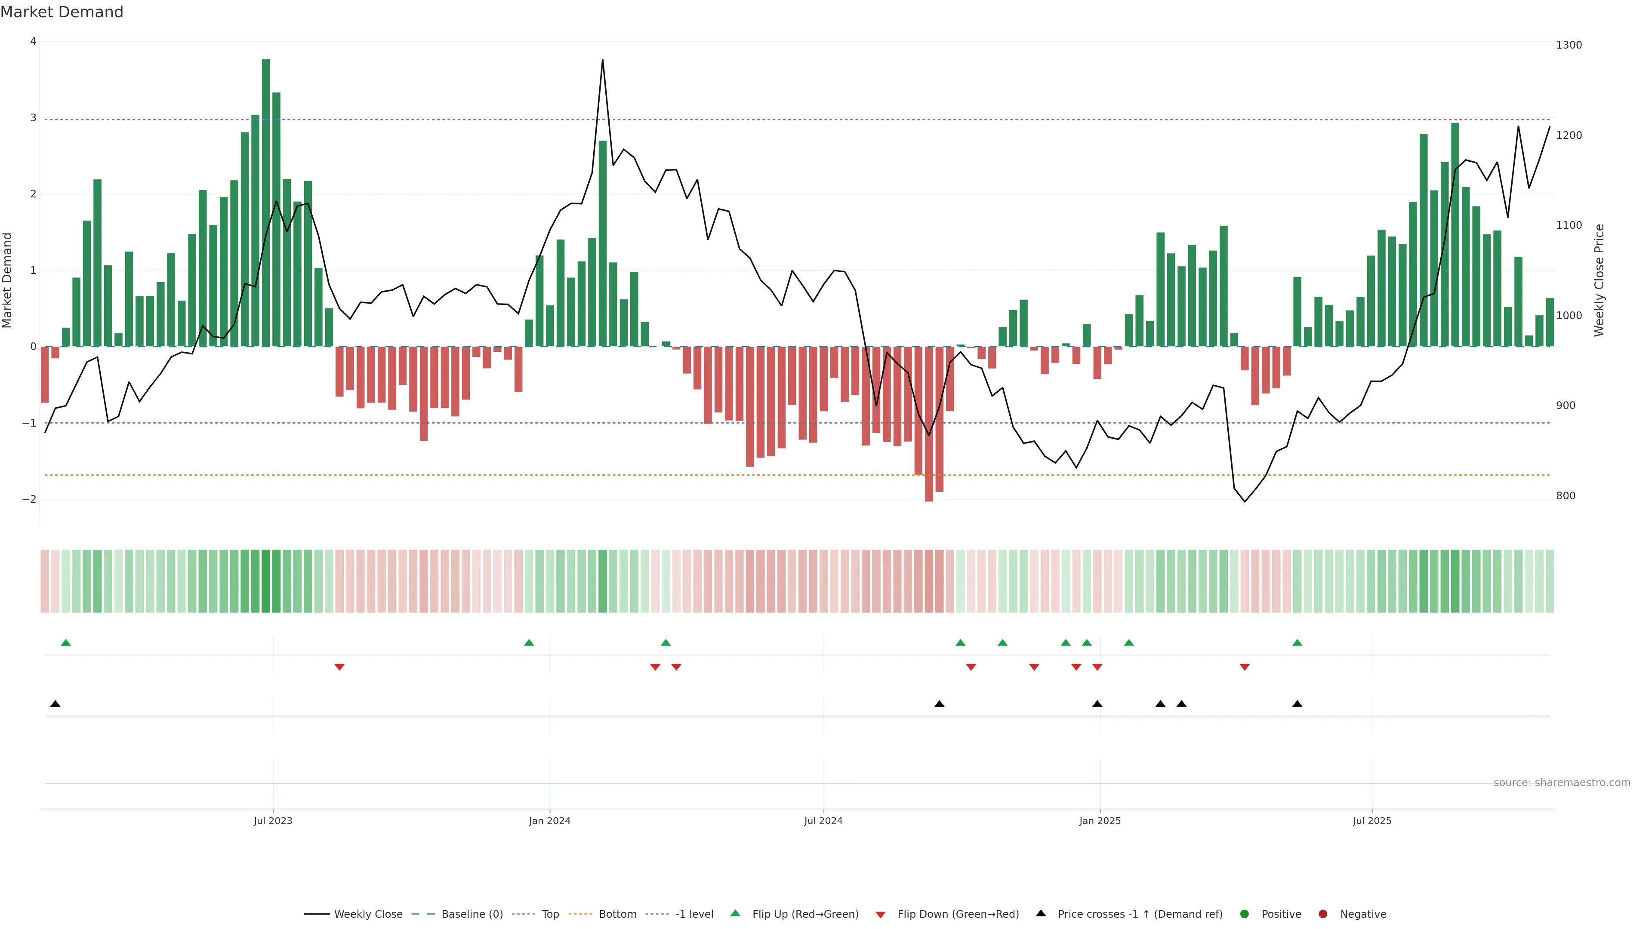Click the first black price-cross marker at far left
Image resolution: width=1652 pixels, height=929 pixels.
(x=55, y=704)
